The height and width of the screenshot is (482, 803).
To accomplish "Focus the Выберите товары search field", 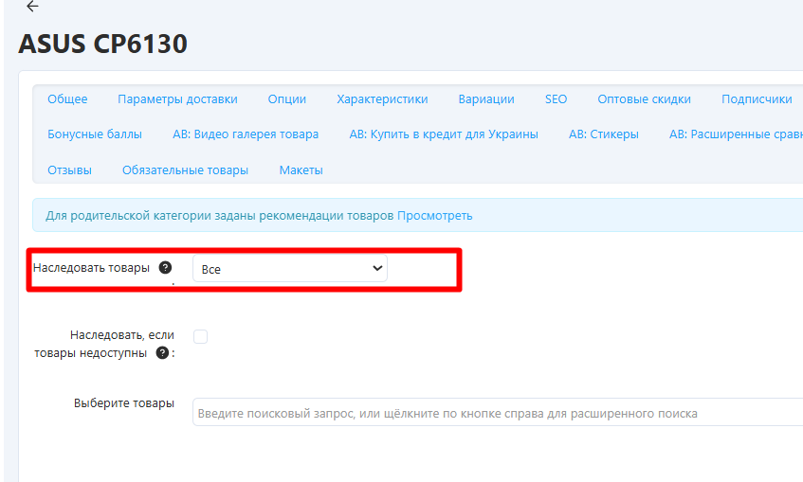I will [x=498, y=413].
